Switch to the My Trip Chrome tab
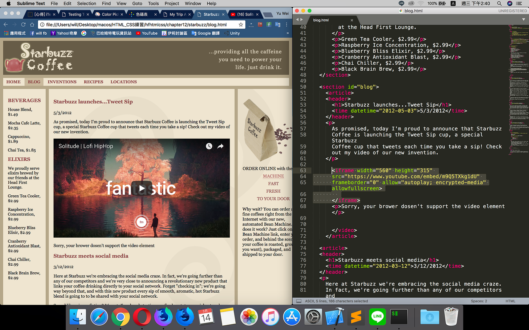529x330 pixels. point(177,14)
